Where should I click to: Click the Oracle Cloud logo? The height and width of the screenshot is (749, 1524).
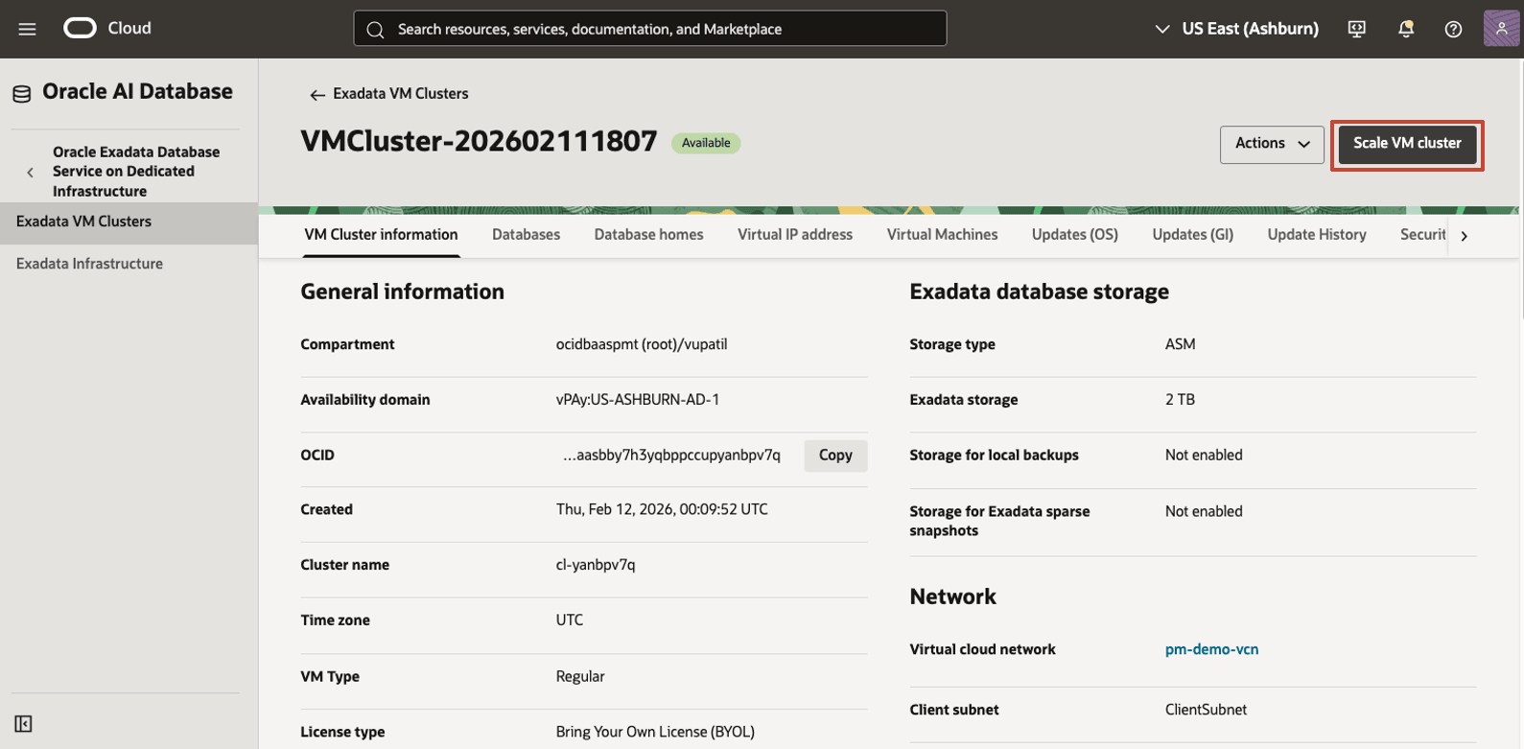click(107, 29)
